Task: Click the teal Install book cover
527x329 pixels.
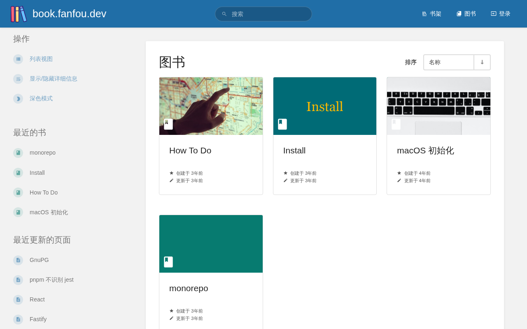Action: pos(325,106)
